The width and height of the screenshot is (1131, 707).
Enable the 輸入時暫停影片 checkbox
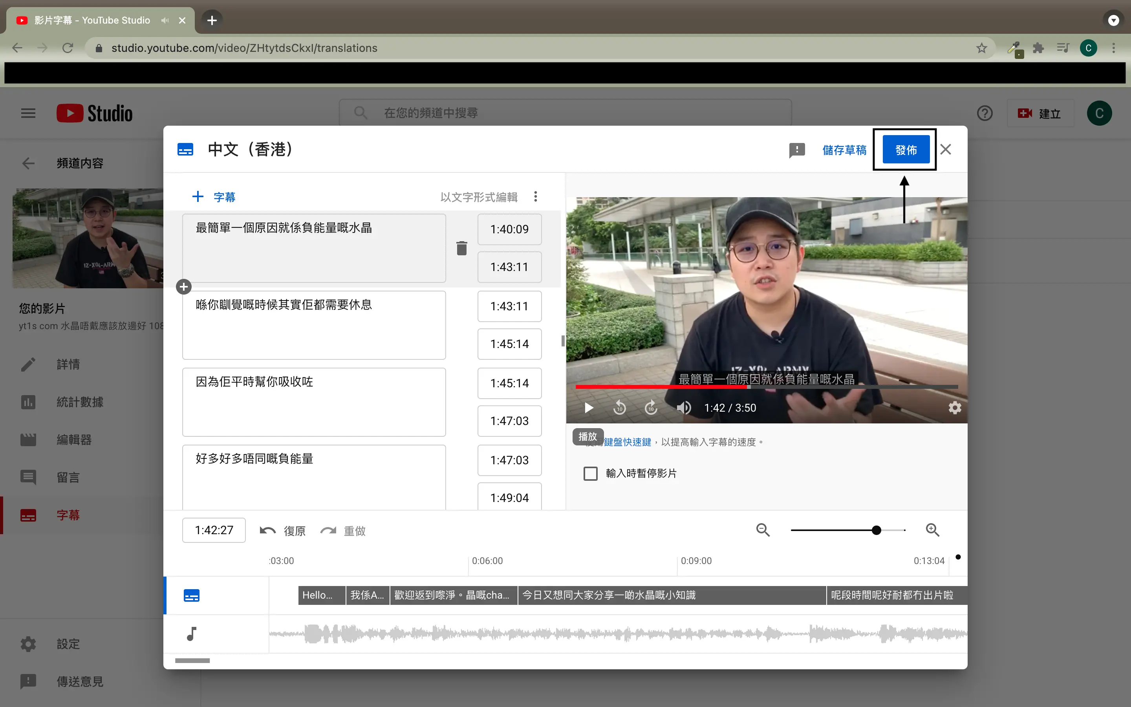click(x=590, y=473)
